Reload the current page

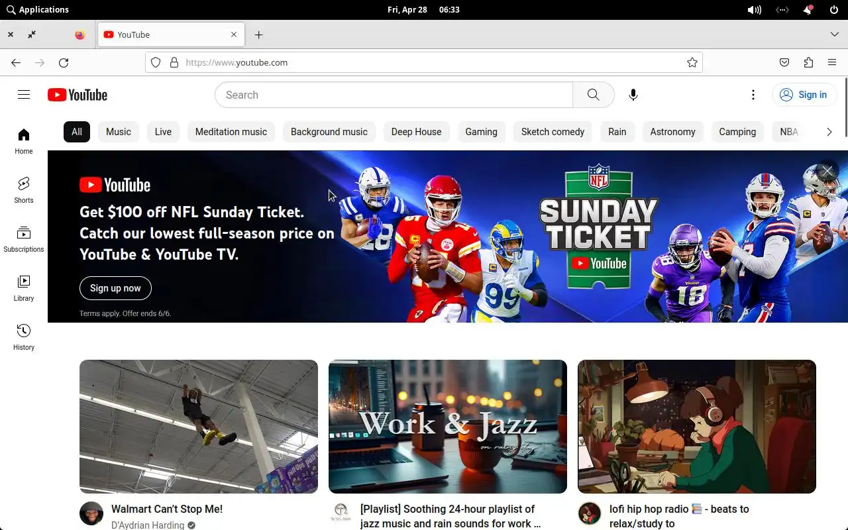pos(64,62)
